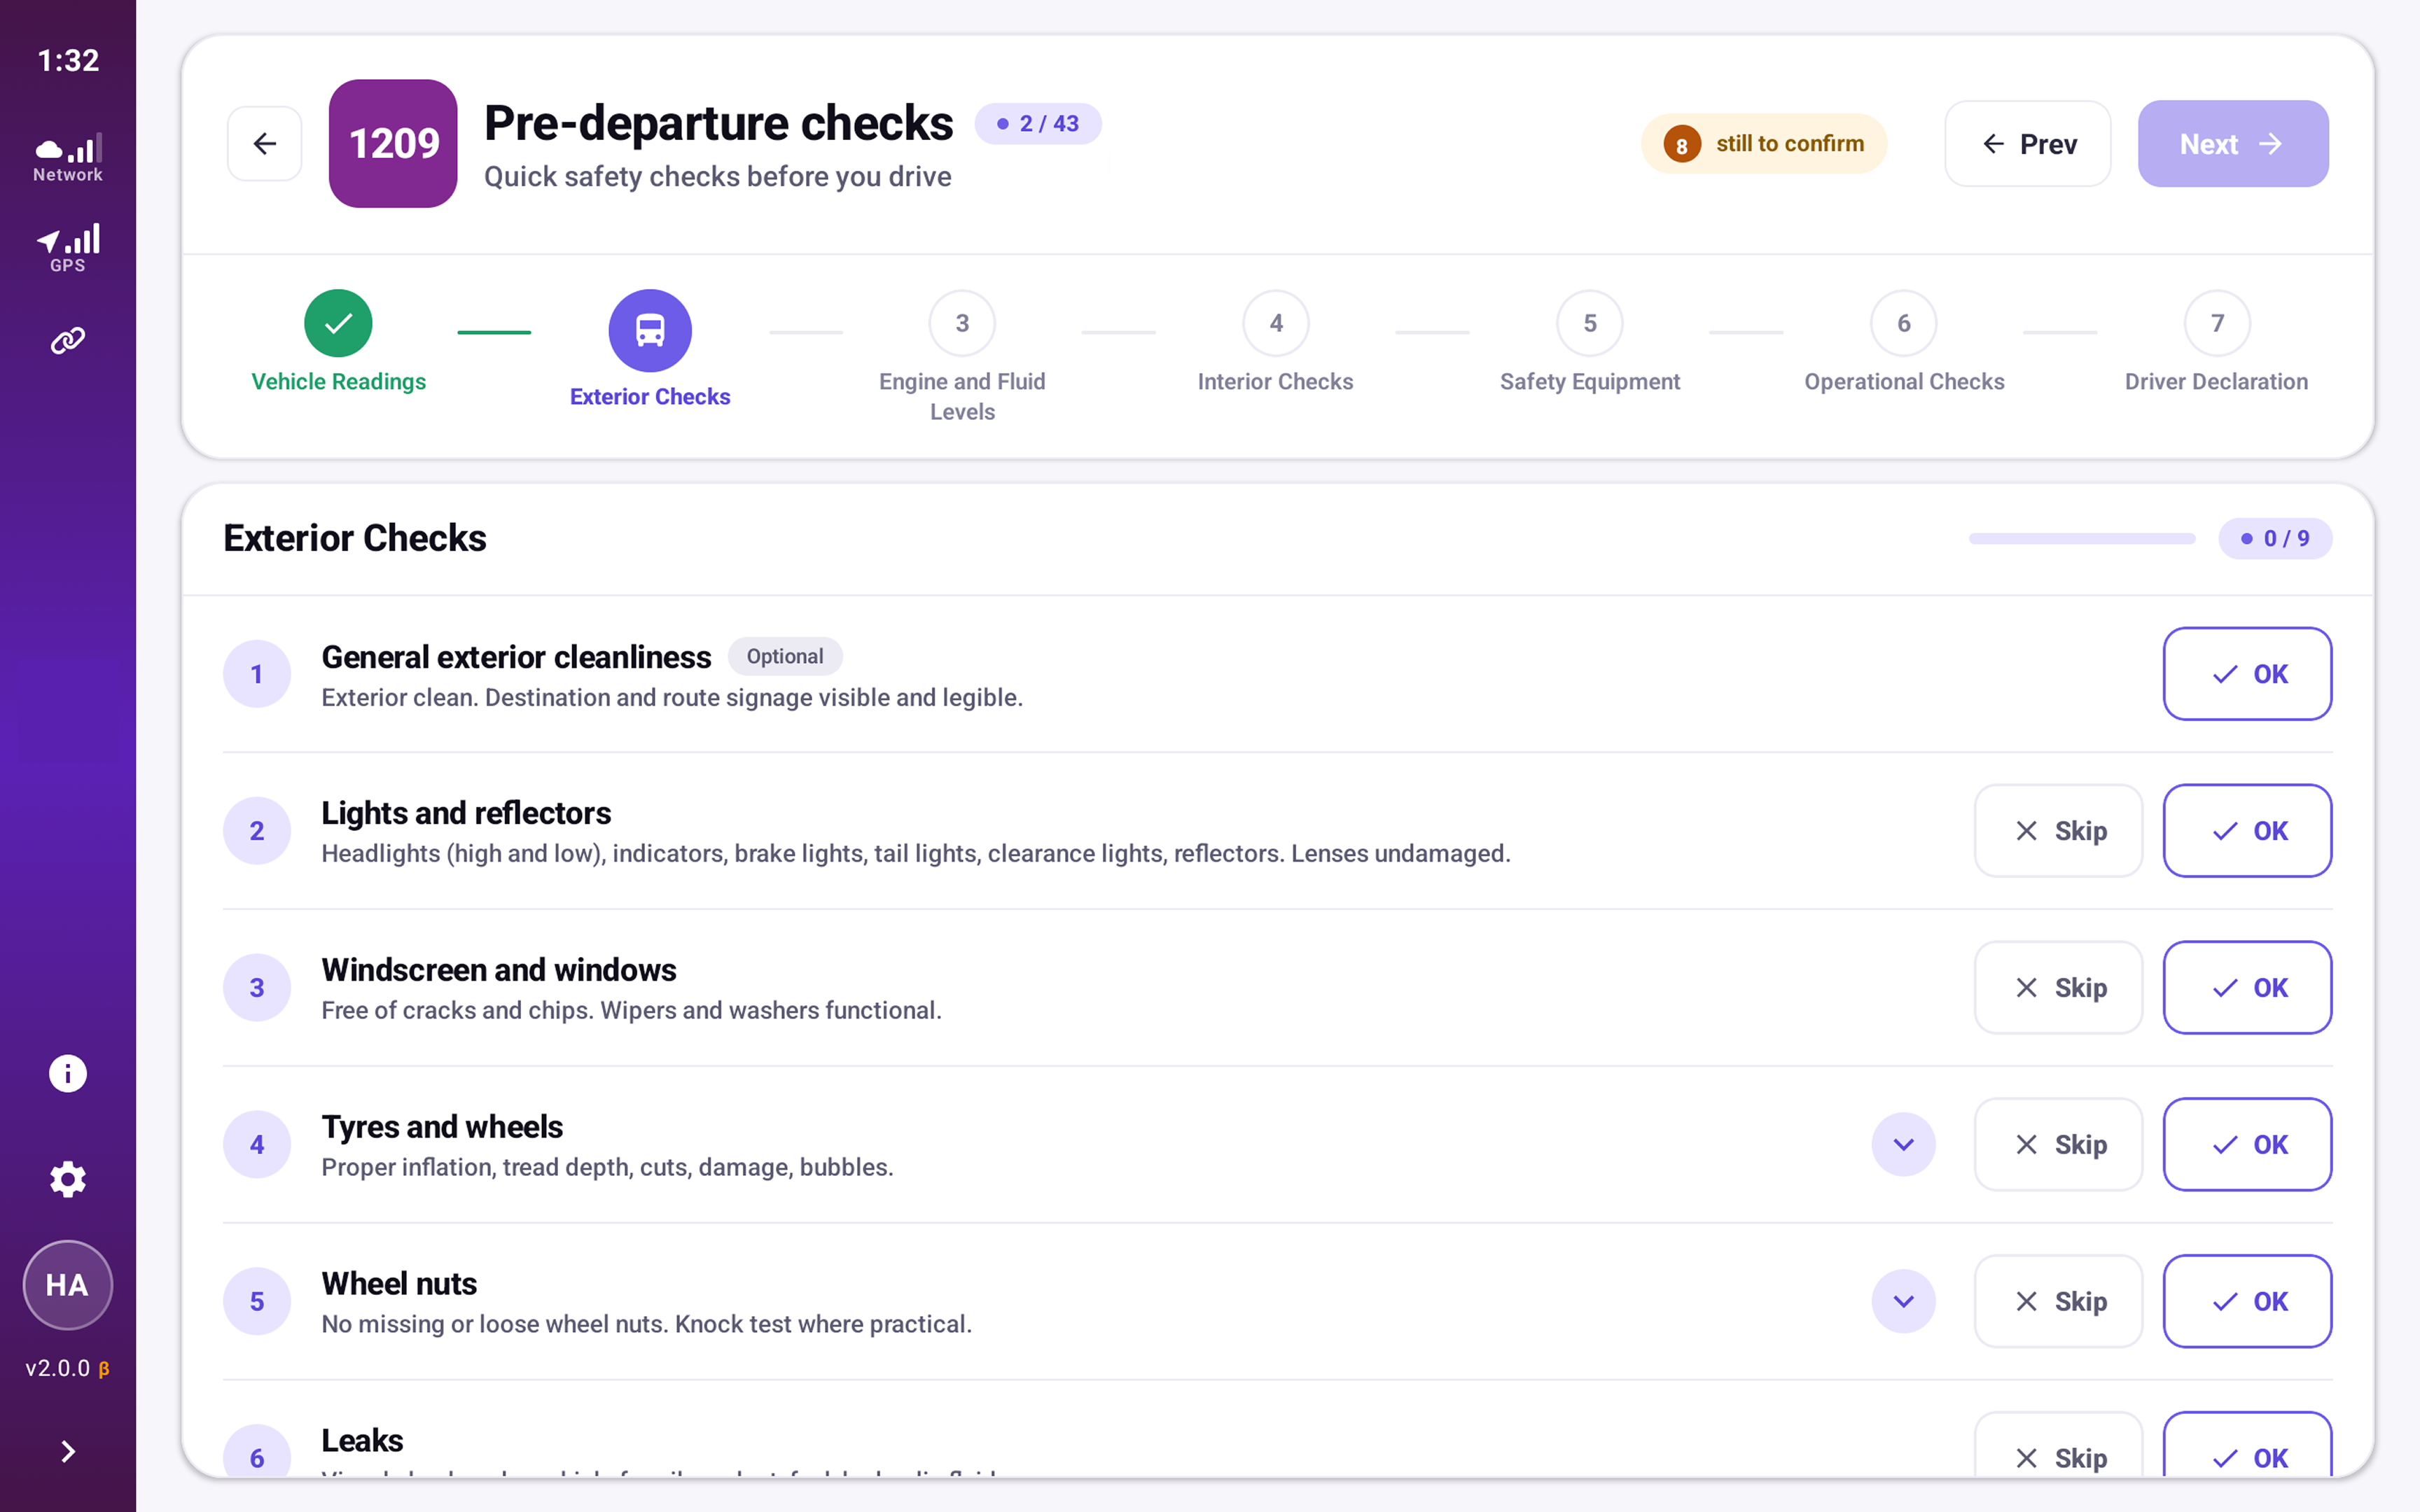Open the info icon in sidebar
The image size is (2420, 1512).
[68, 1073]
